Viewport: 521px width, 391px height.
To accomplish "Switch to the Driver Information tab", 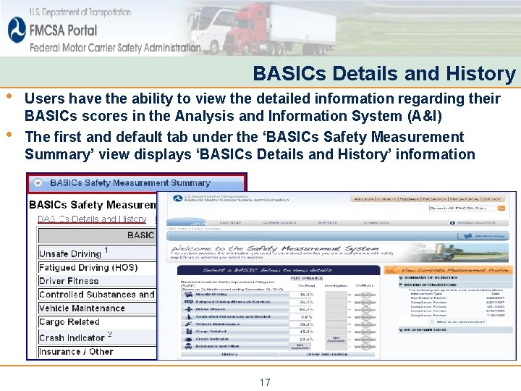I will 327,354.
